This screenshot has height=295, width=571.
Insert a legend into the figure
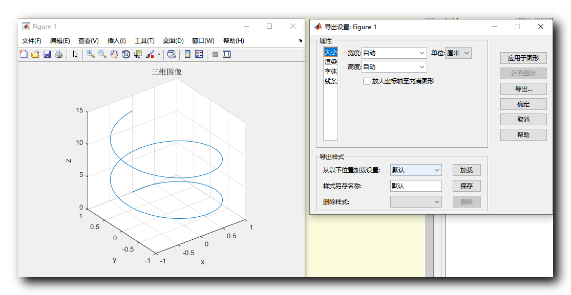point(198,54)
